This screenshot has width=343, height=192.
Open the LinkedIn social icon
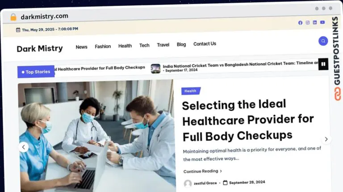(x=315, y=22)
